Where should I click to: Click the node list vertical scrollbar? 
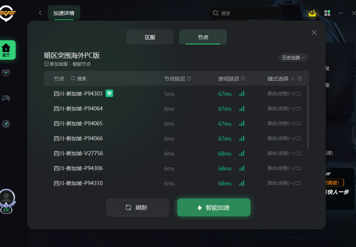tap(308, 117)
